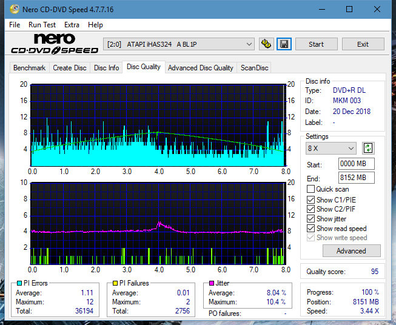Viewport: 396px width, 325px height.
Task: Minimize the Nero CD-DVD Speed window
Action: coord(322,9)
